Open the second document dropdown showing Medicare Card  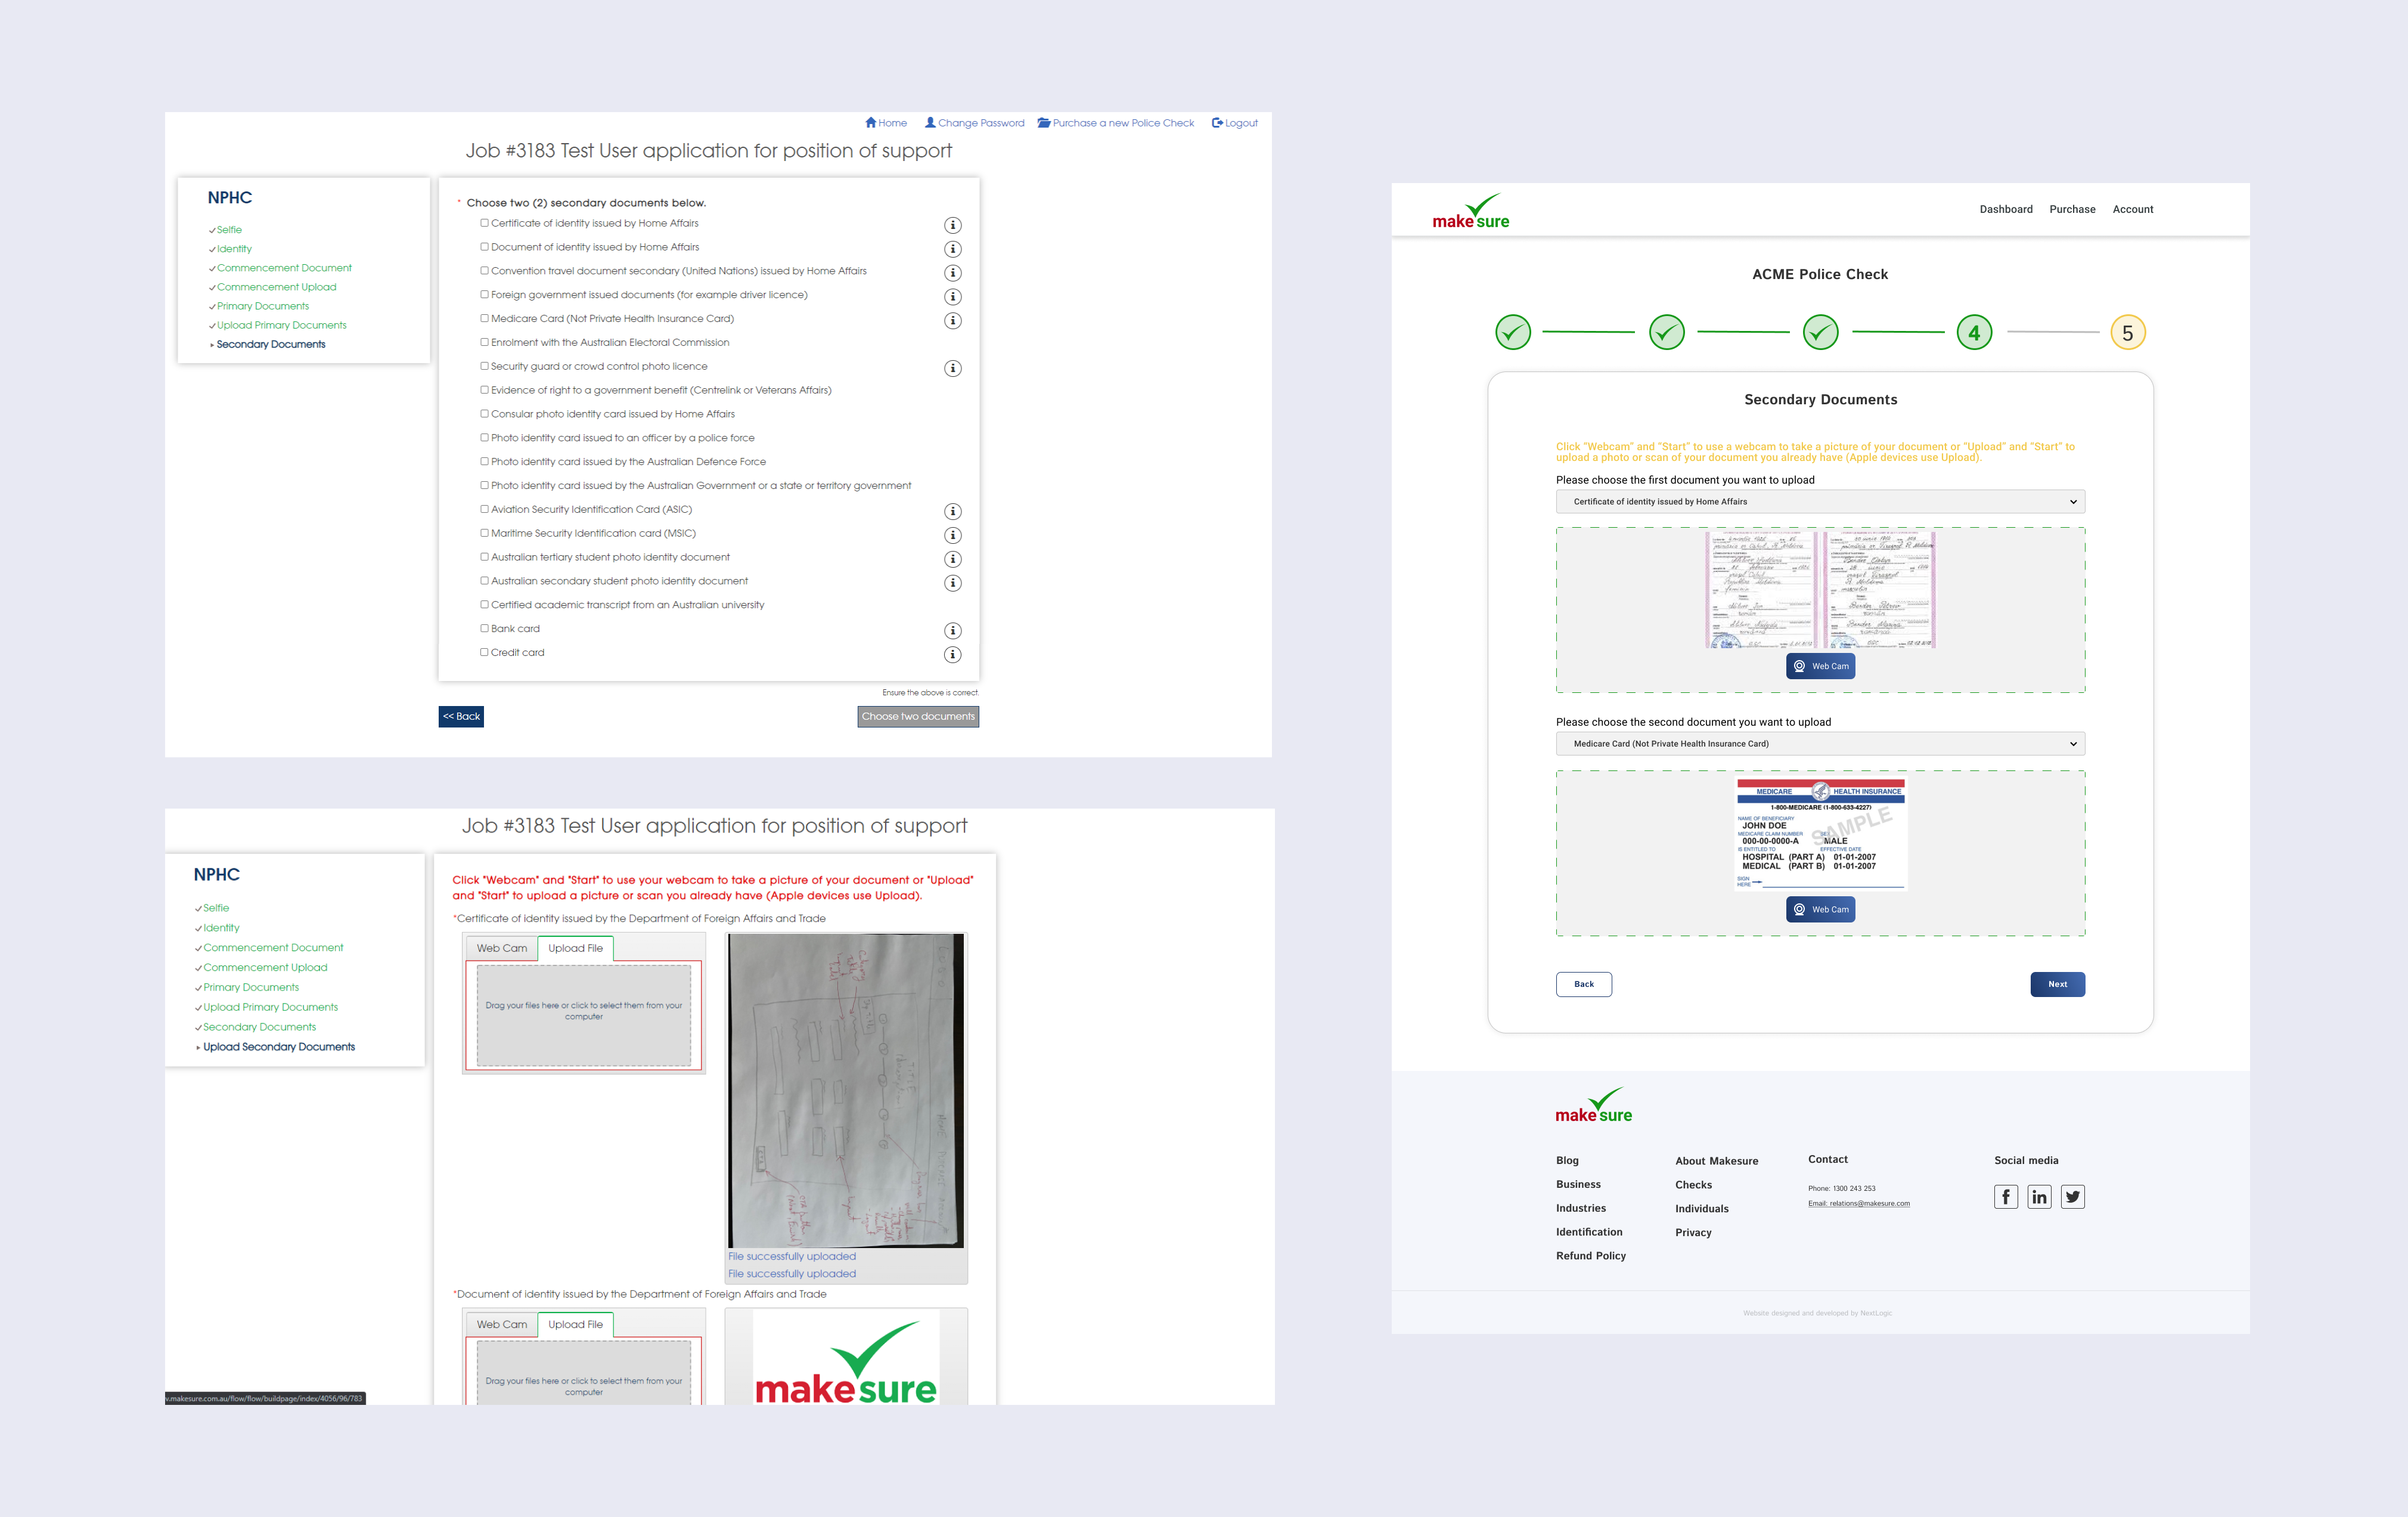[x=1819, y=744]
